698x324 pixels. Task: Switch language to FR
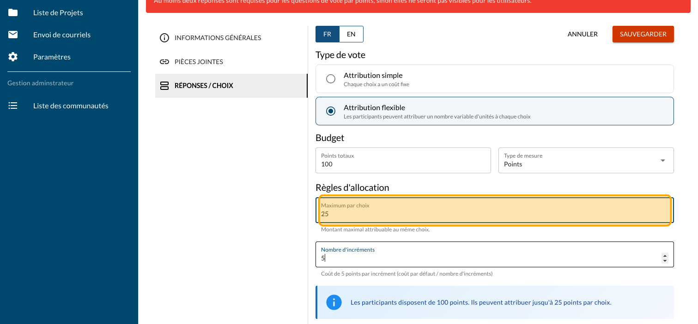point(327,34)
